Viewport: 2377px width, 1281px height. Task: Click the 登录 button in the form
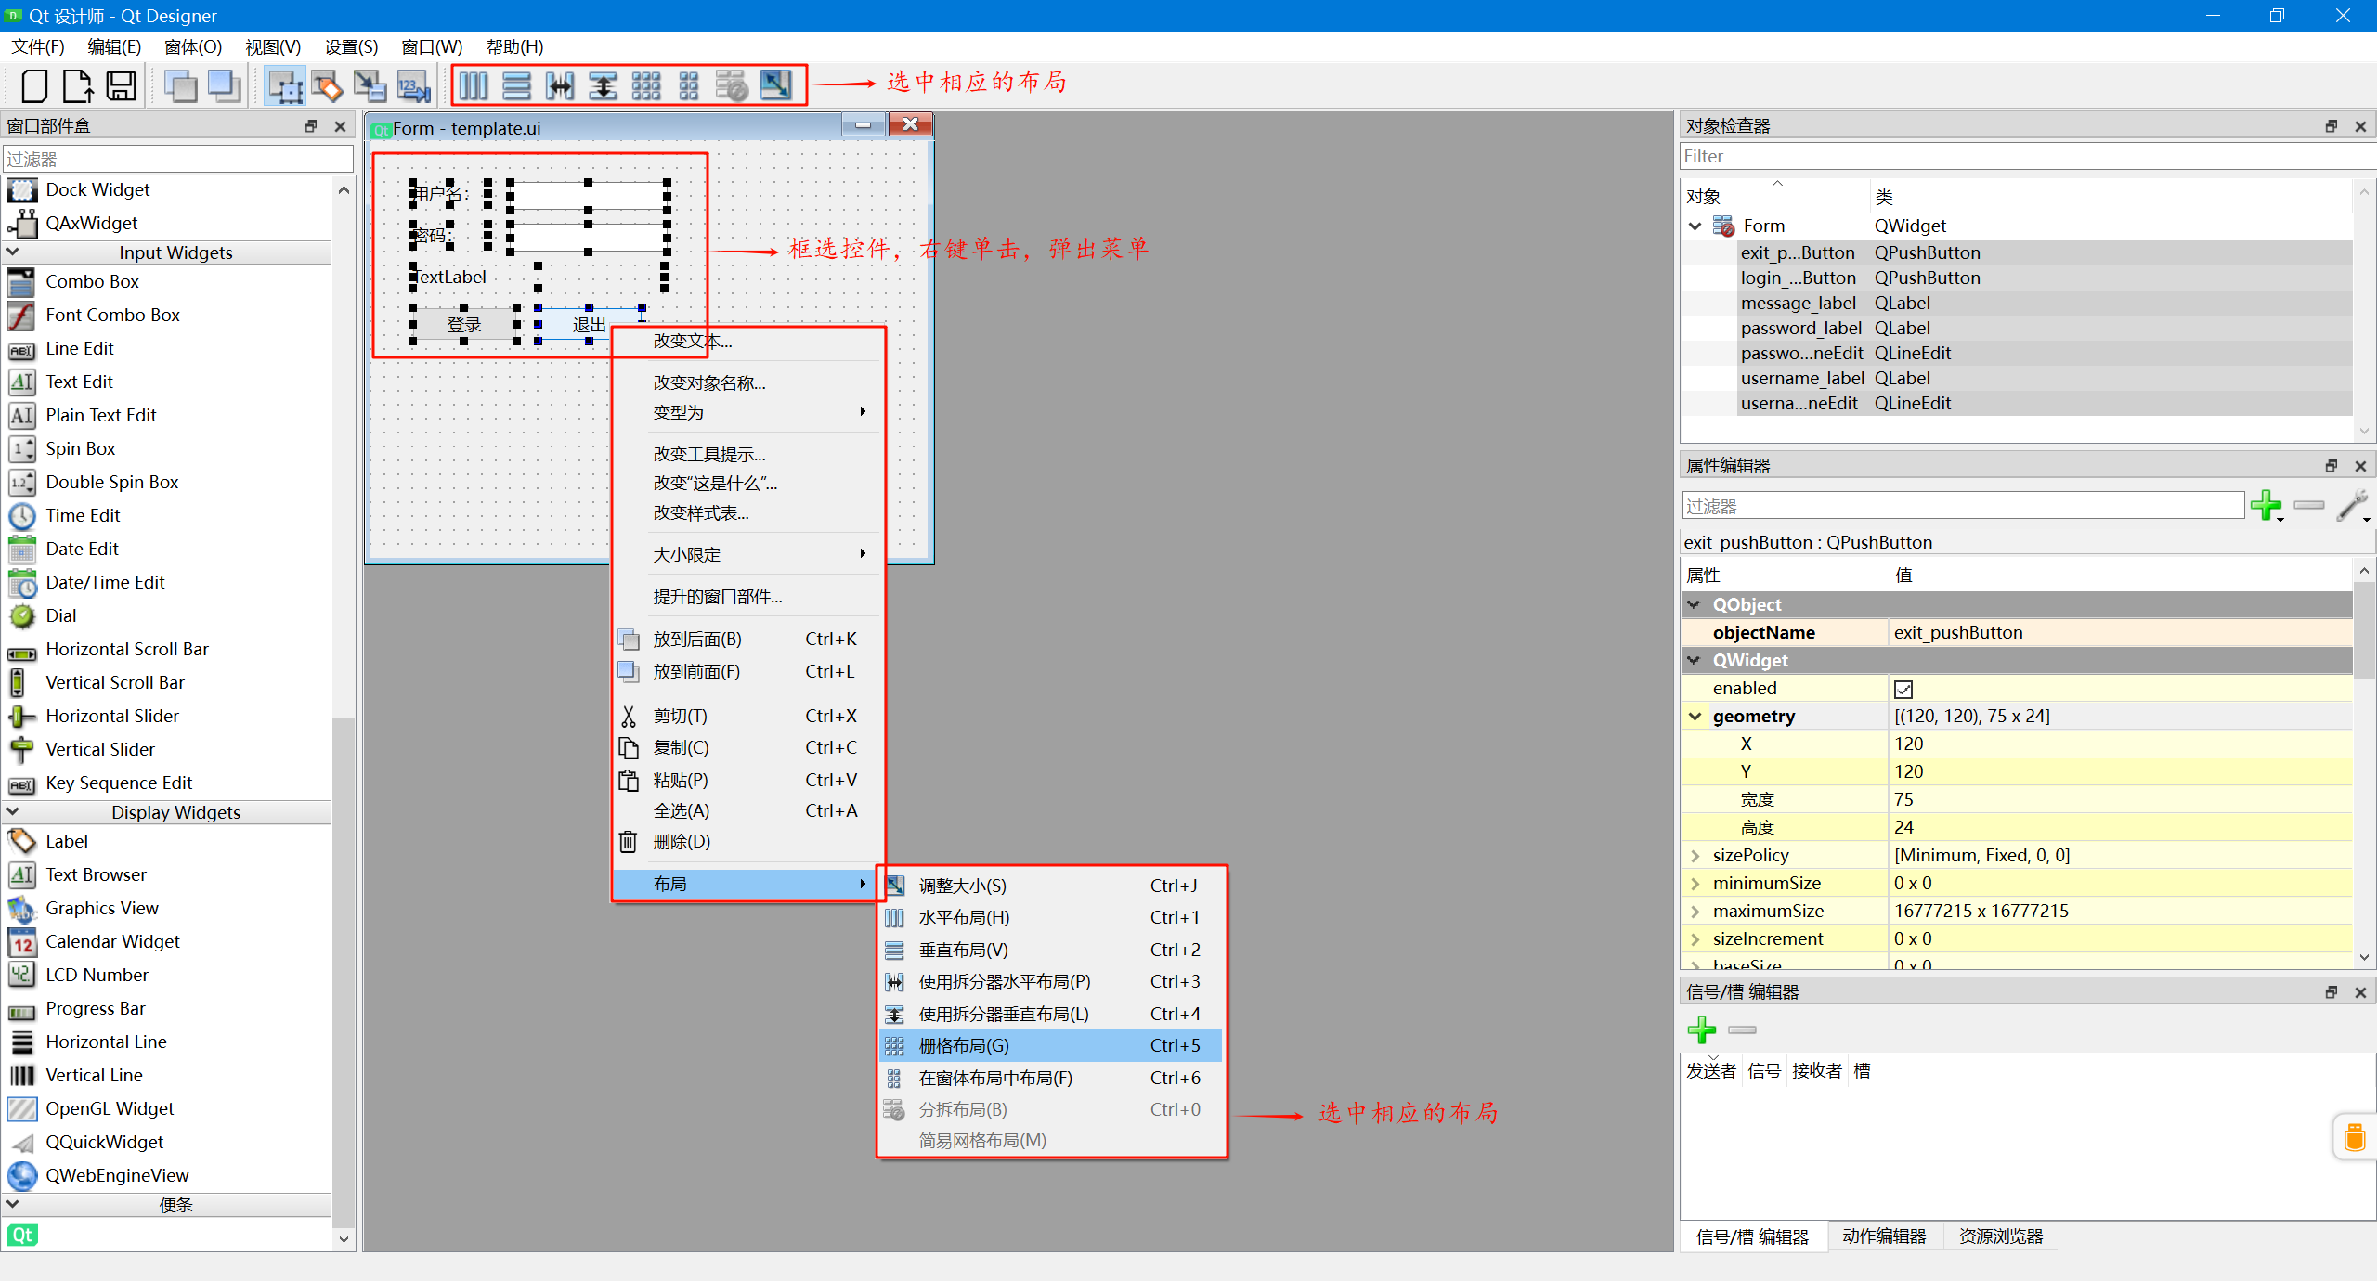[x=464, y=324]
